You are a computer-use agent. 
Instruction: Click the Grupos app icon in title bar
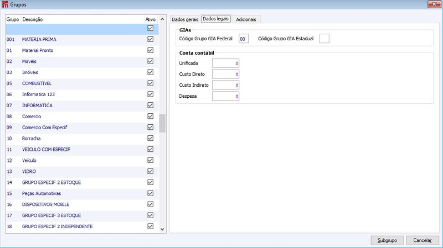pos(5,4)
